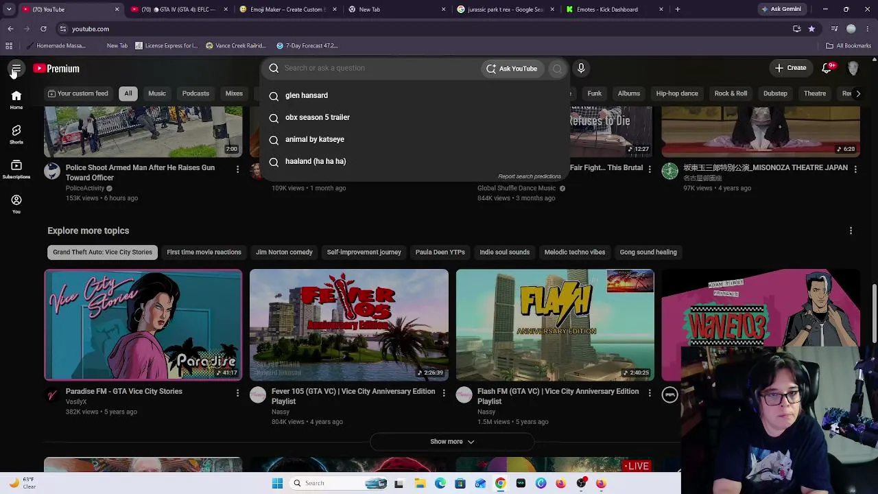Select Grand Theft Auto: Vice City Stories topic
Viewport: 878px width, 494px height.
pyautogui.click(x=102, y=252)
